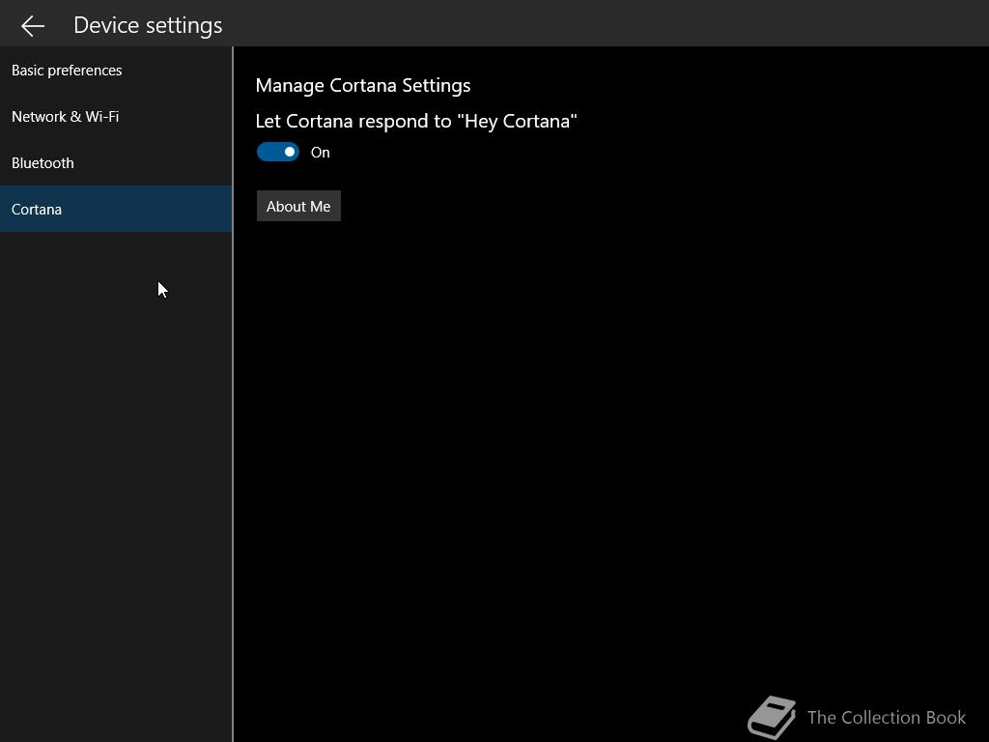This screenshot has height=742, width=989.
Task: Click the On label beside toggle
Action: click(321, 153)
